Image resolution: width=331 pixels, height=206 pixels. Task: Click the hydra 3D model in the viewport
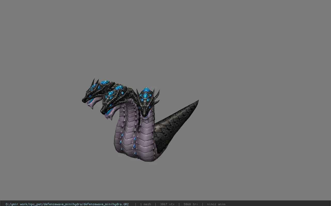(x=140, y=121)
